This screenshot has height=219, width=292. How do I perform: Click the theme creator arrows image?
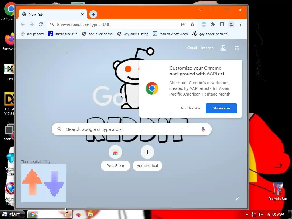pyautogui.click(x=43, y=183)
